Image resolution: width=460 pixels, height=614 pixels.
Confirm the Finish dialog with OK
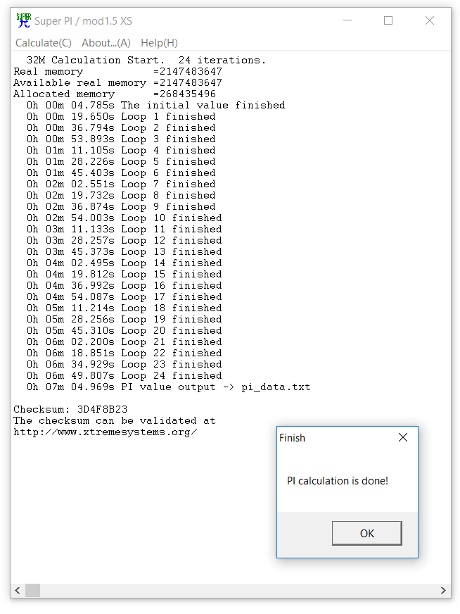pos(367,533)
